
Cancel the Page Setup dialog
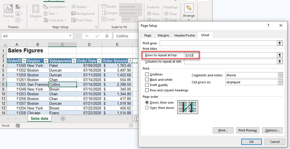click(275, 142)
